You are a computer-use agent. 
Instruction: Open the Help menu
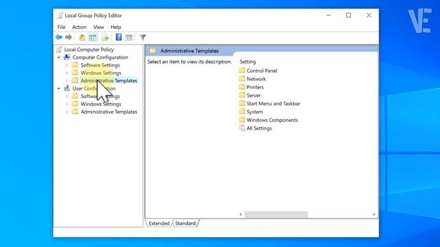tap(115, 27)
